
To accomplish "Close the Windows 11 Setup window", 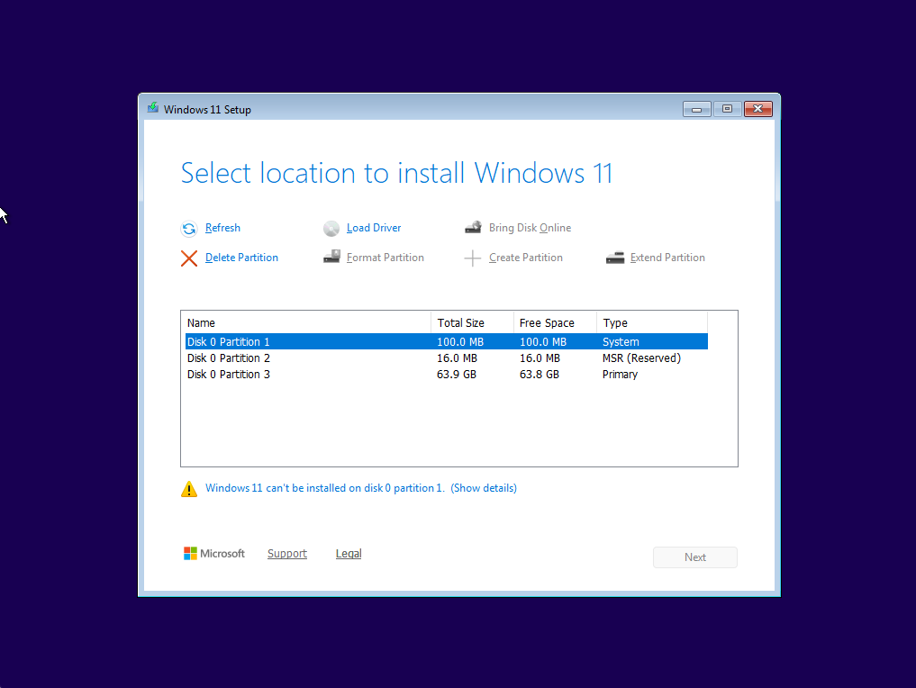I will (x=758, y=109).
